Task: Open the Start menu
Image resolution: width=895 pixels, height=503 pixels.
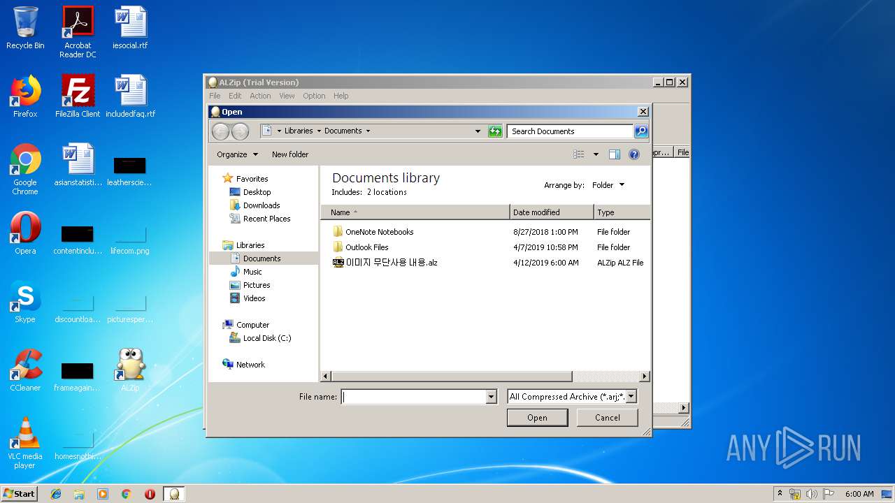Action: point(19,494)
